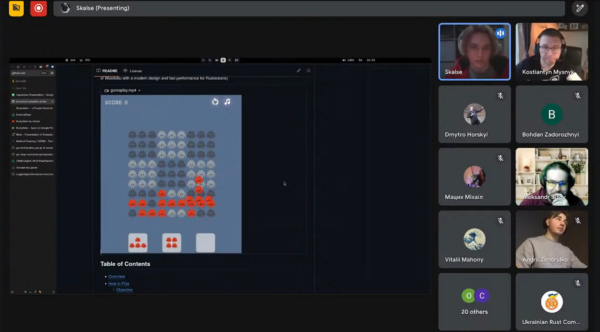
Task: Click Bohdan Zadorozhnyi's muted microphone icon
Action: pyautogui.click(x=577, y=96)
